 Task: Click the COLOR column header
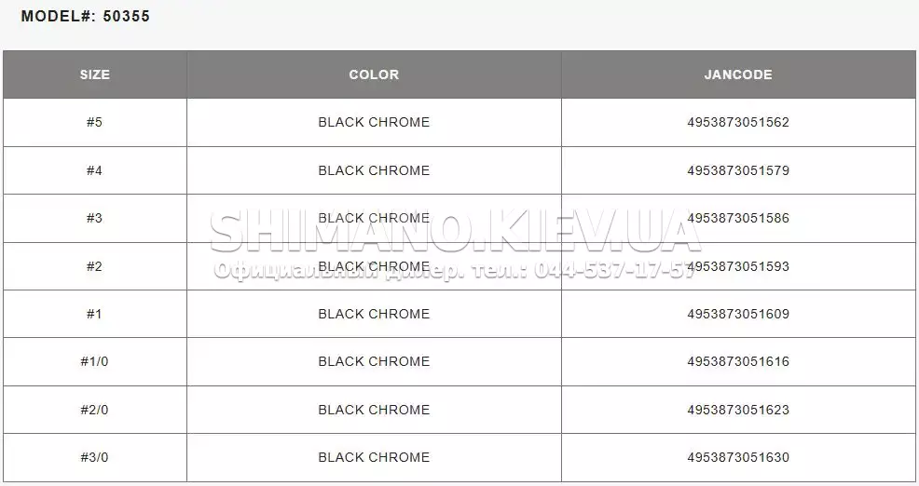tap(374, 74)
